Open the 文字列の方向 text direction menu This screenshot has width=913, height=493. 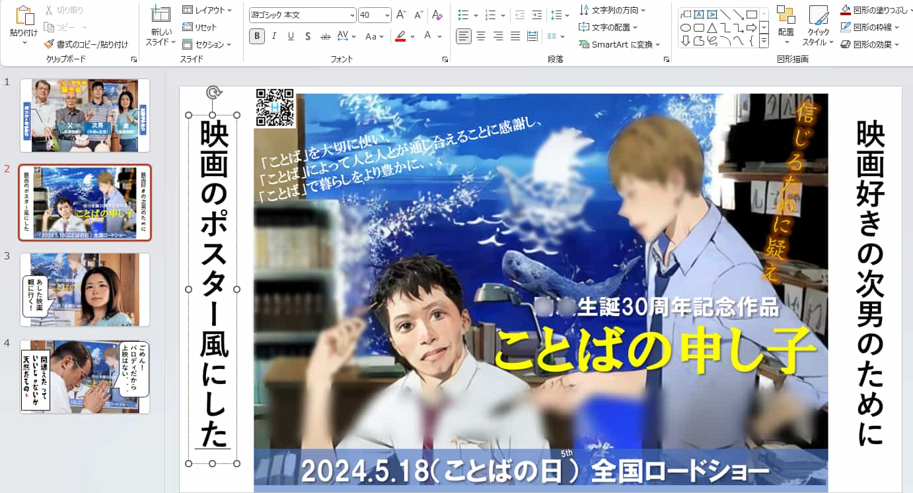612,10
